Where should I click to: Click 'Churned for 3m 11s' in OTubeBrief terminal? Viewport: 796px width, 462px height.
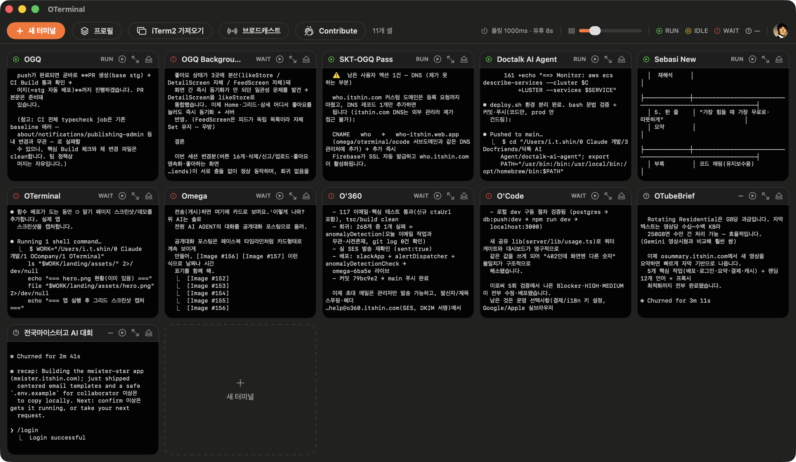click(679, 301)
